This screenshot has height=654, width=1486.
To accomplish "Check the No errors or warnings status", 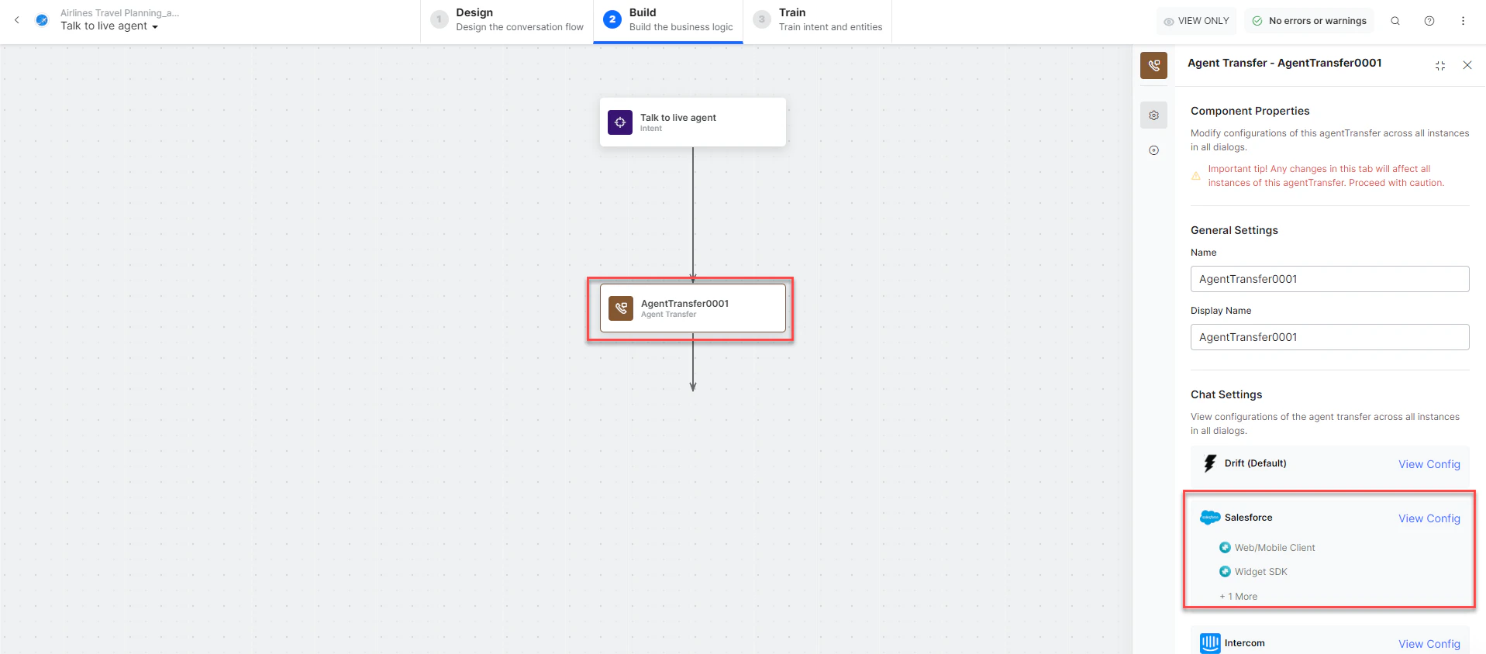I will coord(1308,21).
